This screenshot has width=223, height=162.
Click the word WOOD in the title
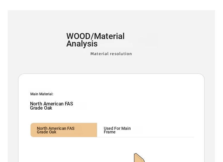78,36
